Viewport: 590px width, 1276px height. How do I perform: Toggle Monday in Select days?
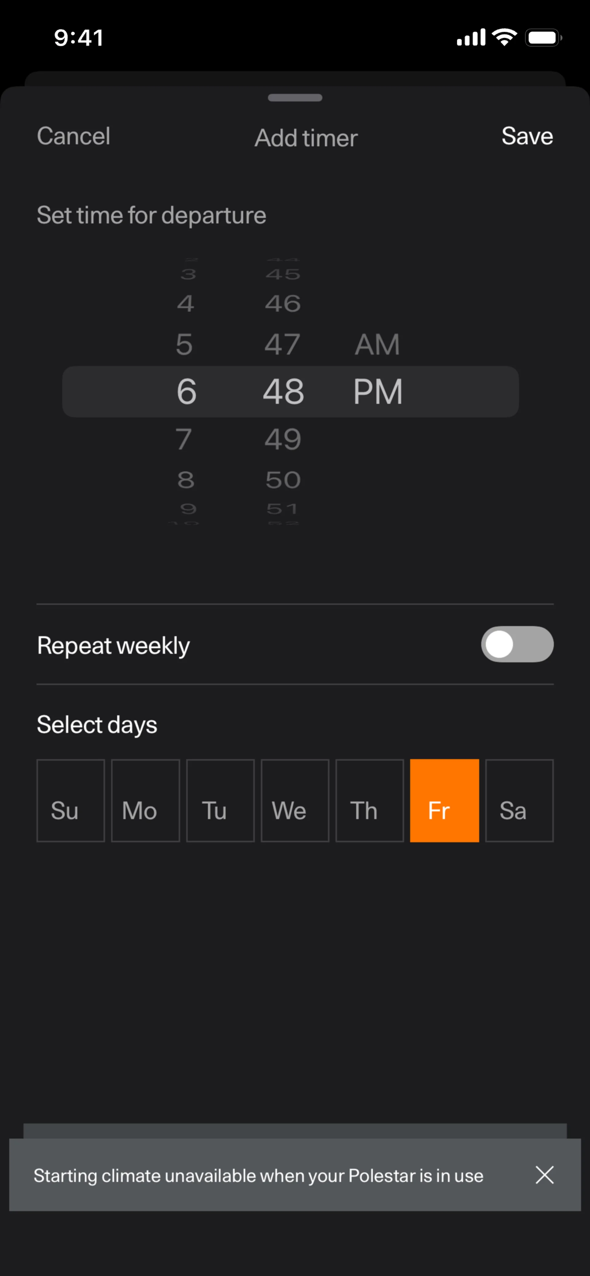pos(145,801)
